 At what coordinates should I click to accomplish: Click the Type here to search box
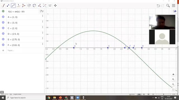pyautogui.click(x=25, y=97)
